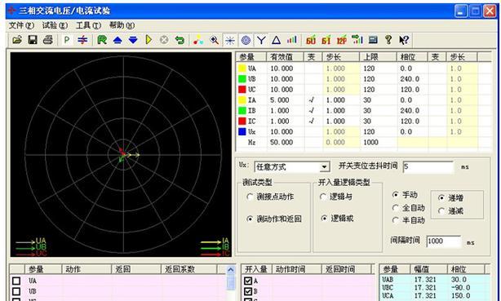
Task: Click the 上限 column header
Action: click(378, 57)
